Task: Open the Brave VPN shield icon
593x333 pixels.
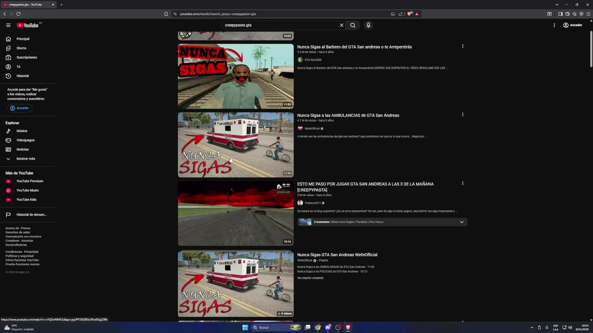Action: (581, 14)
